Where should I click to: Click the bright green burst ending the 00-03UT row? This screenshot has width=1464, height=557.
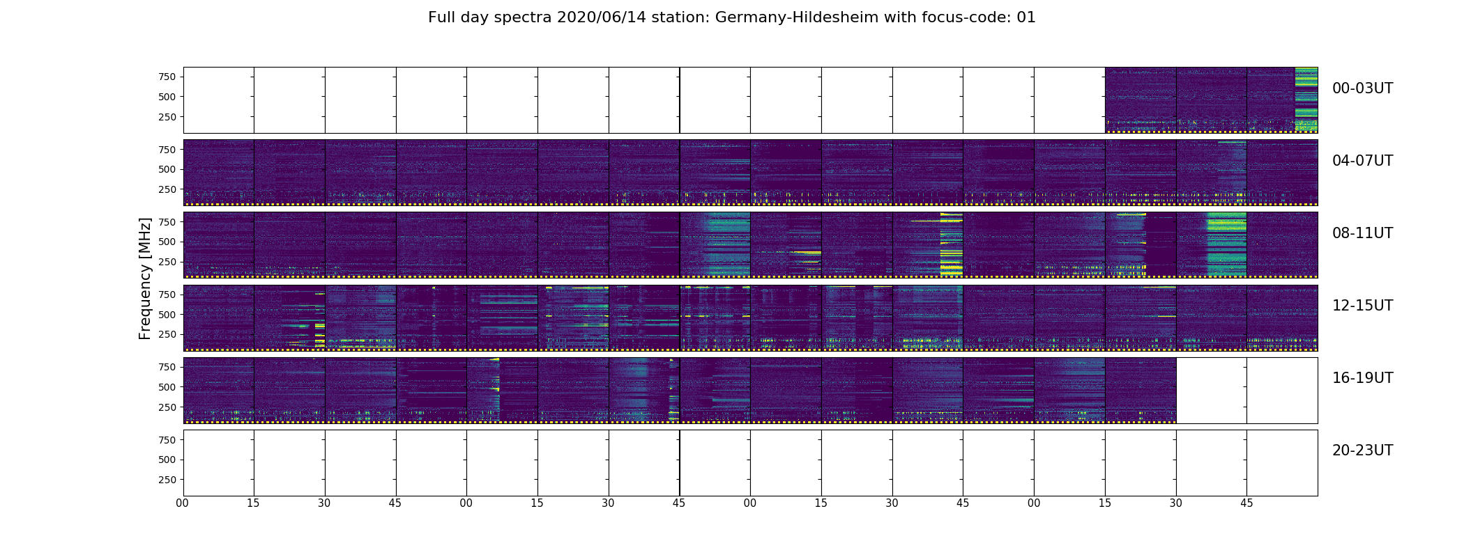[x=1306, y=100]
